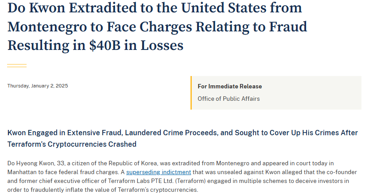365x194 pixels.
Task: Click the $40B figure in the headline
Action: click(105, 46)
